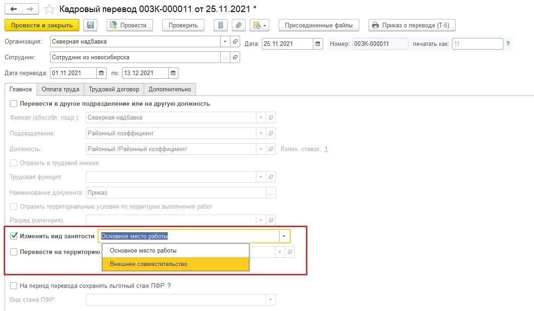Click the Дата перевода field 01.11.2021
Screen dimensions: 534x311
coord(73,73)
